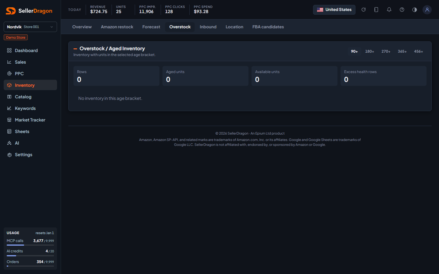The image size is (439, 274).
Task: Click the $724.75 revenue value
Action: click(99, 12)
